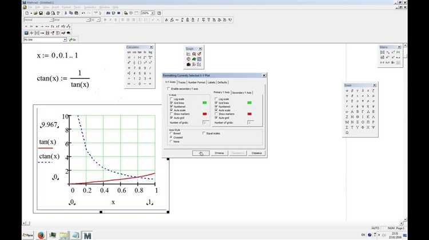Uncheck the X-Axis Grid lines checkbox
Image resolution: width=429 pixels, height=240 pixels.
pos(171,103)
